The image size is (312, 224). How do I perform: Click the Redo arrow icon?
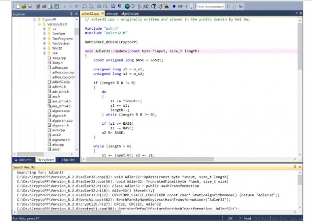91,6
